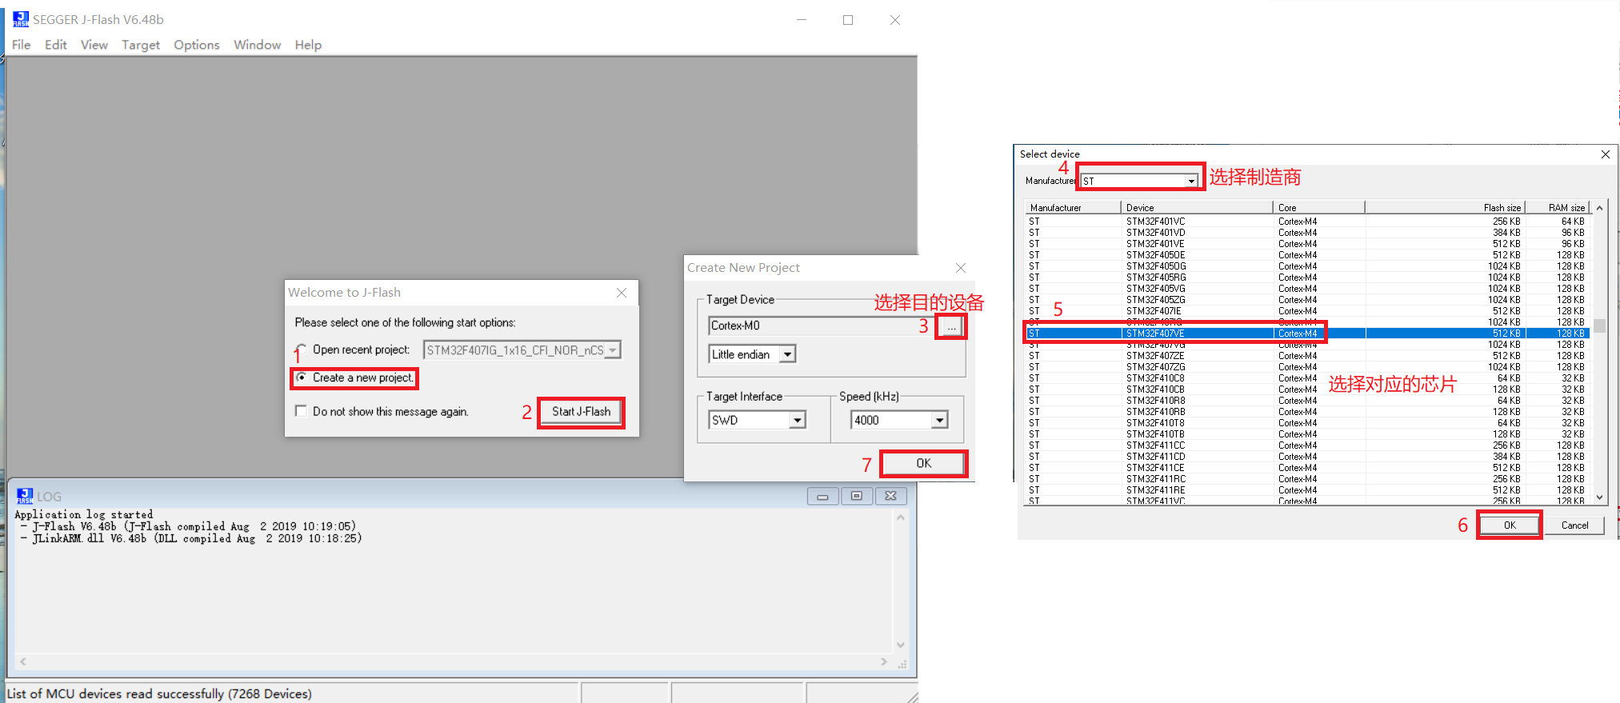Click the LOG scroll-down arrow
Viewport: 1620px width, 703px height.
901,645
